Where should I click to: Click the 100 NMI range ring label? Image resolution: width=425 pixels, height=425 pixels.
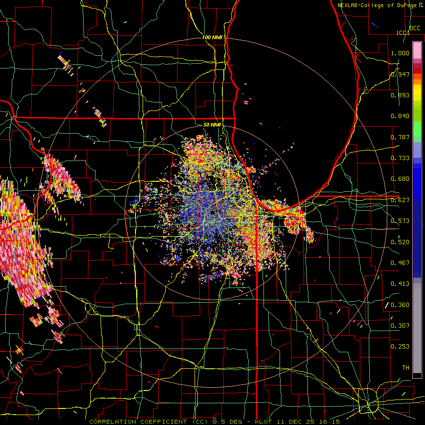pyautogui.click(x=212, y=37)
